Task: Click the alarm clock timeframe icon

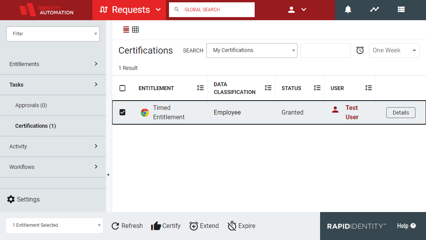Action: point(360,50)
